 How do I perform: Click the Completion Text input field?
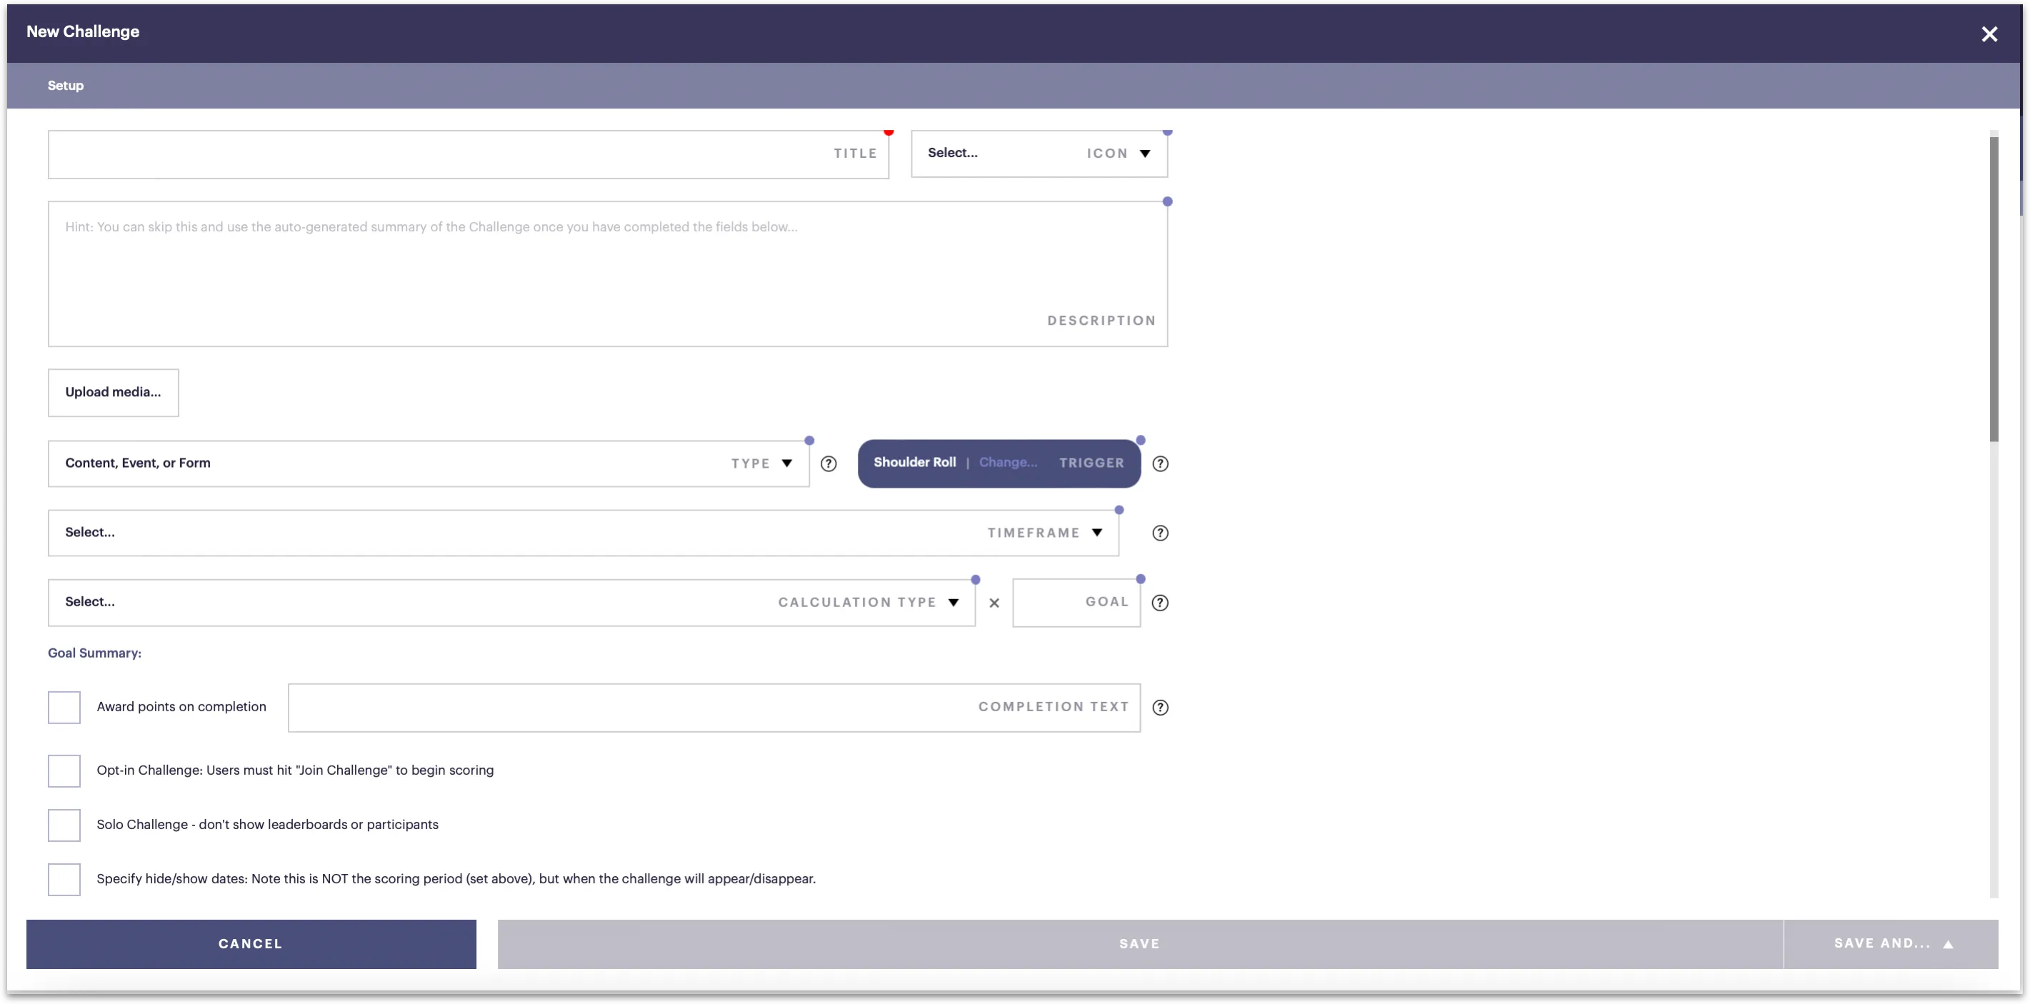(x=714, y=708)
